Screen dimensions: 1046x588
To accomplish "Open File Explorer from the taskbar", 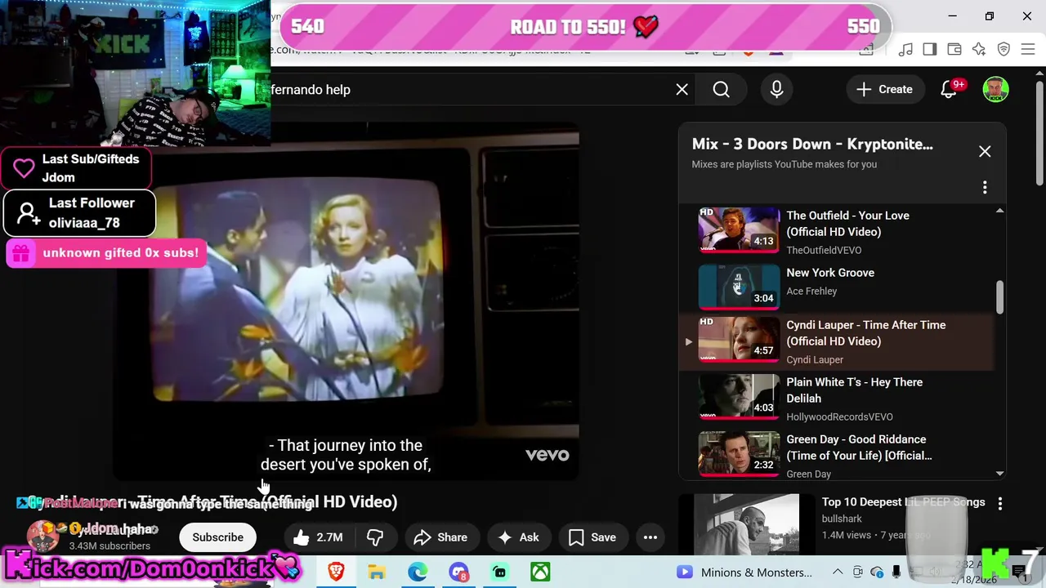I will tap(376, 572).
